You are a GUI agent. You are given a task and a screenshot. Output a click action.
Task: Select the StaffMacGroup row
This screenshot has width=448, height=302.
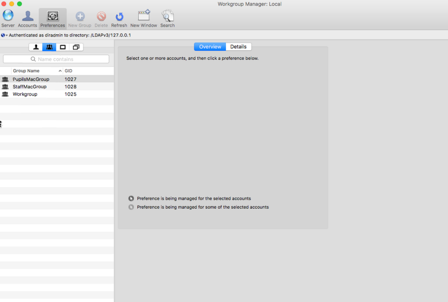click(57, 87)
